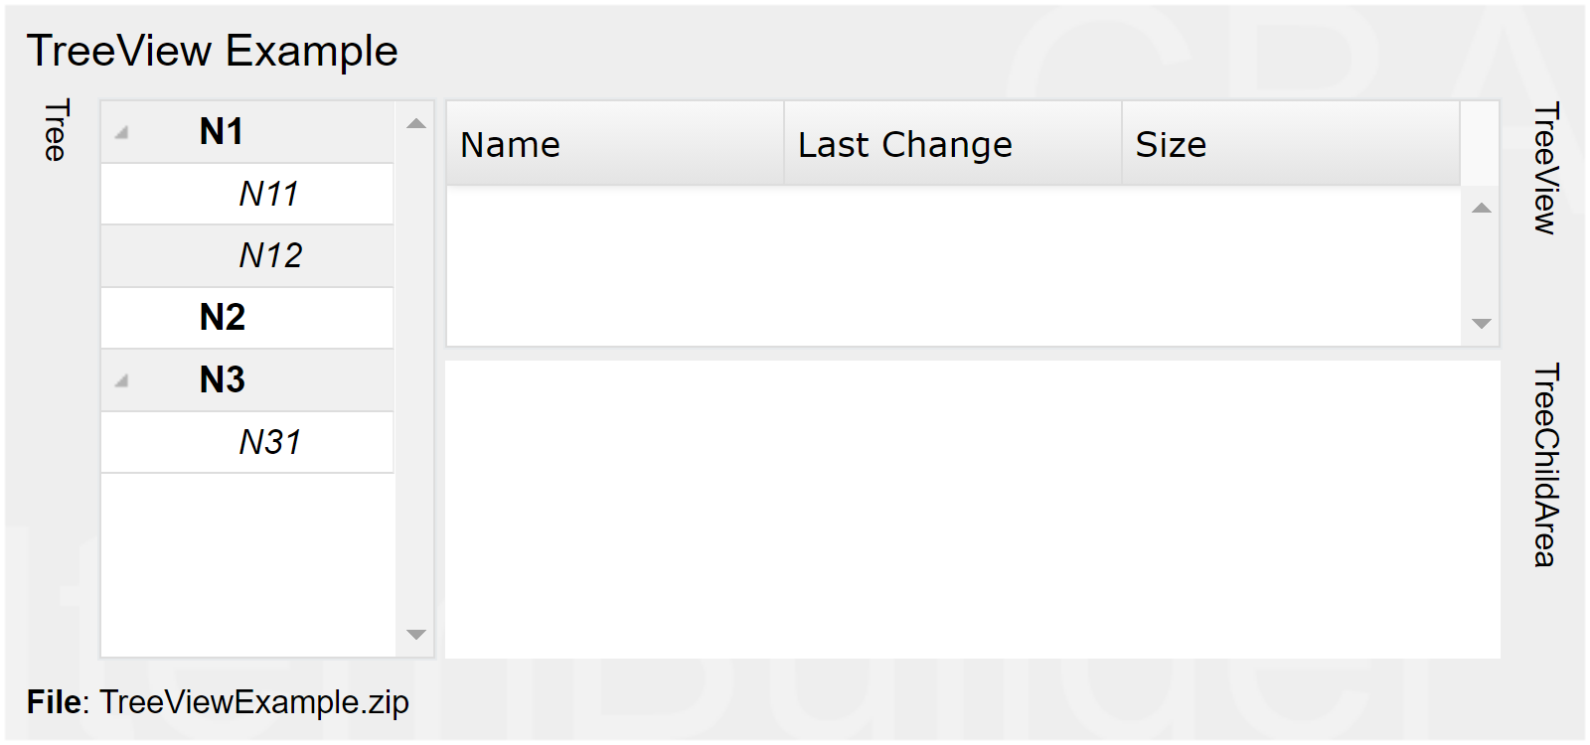Click the empty area below N31
Screen dimensions: 1590x745
click(247, 563)
